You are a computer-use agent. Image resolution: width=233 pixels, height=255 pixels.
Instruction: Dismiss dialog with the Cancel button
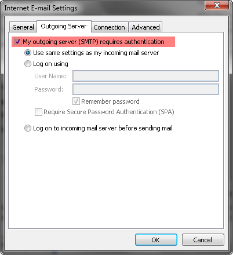(x=203, y=240)
